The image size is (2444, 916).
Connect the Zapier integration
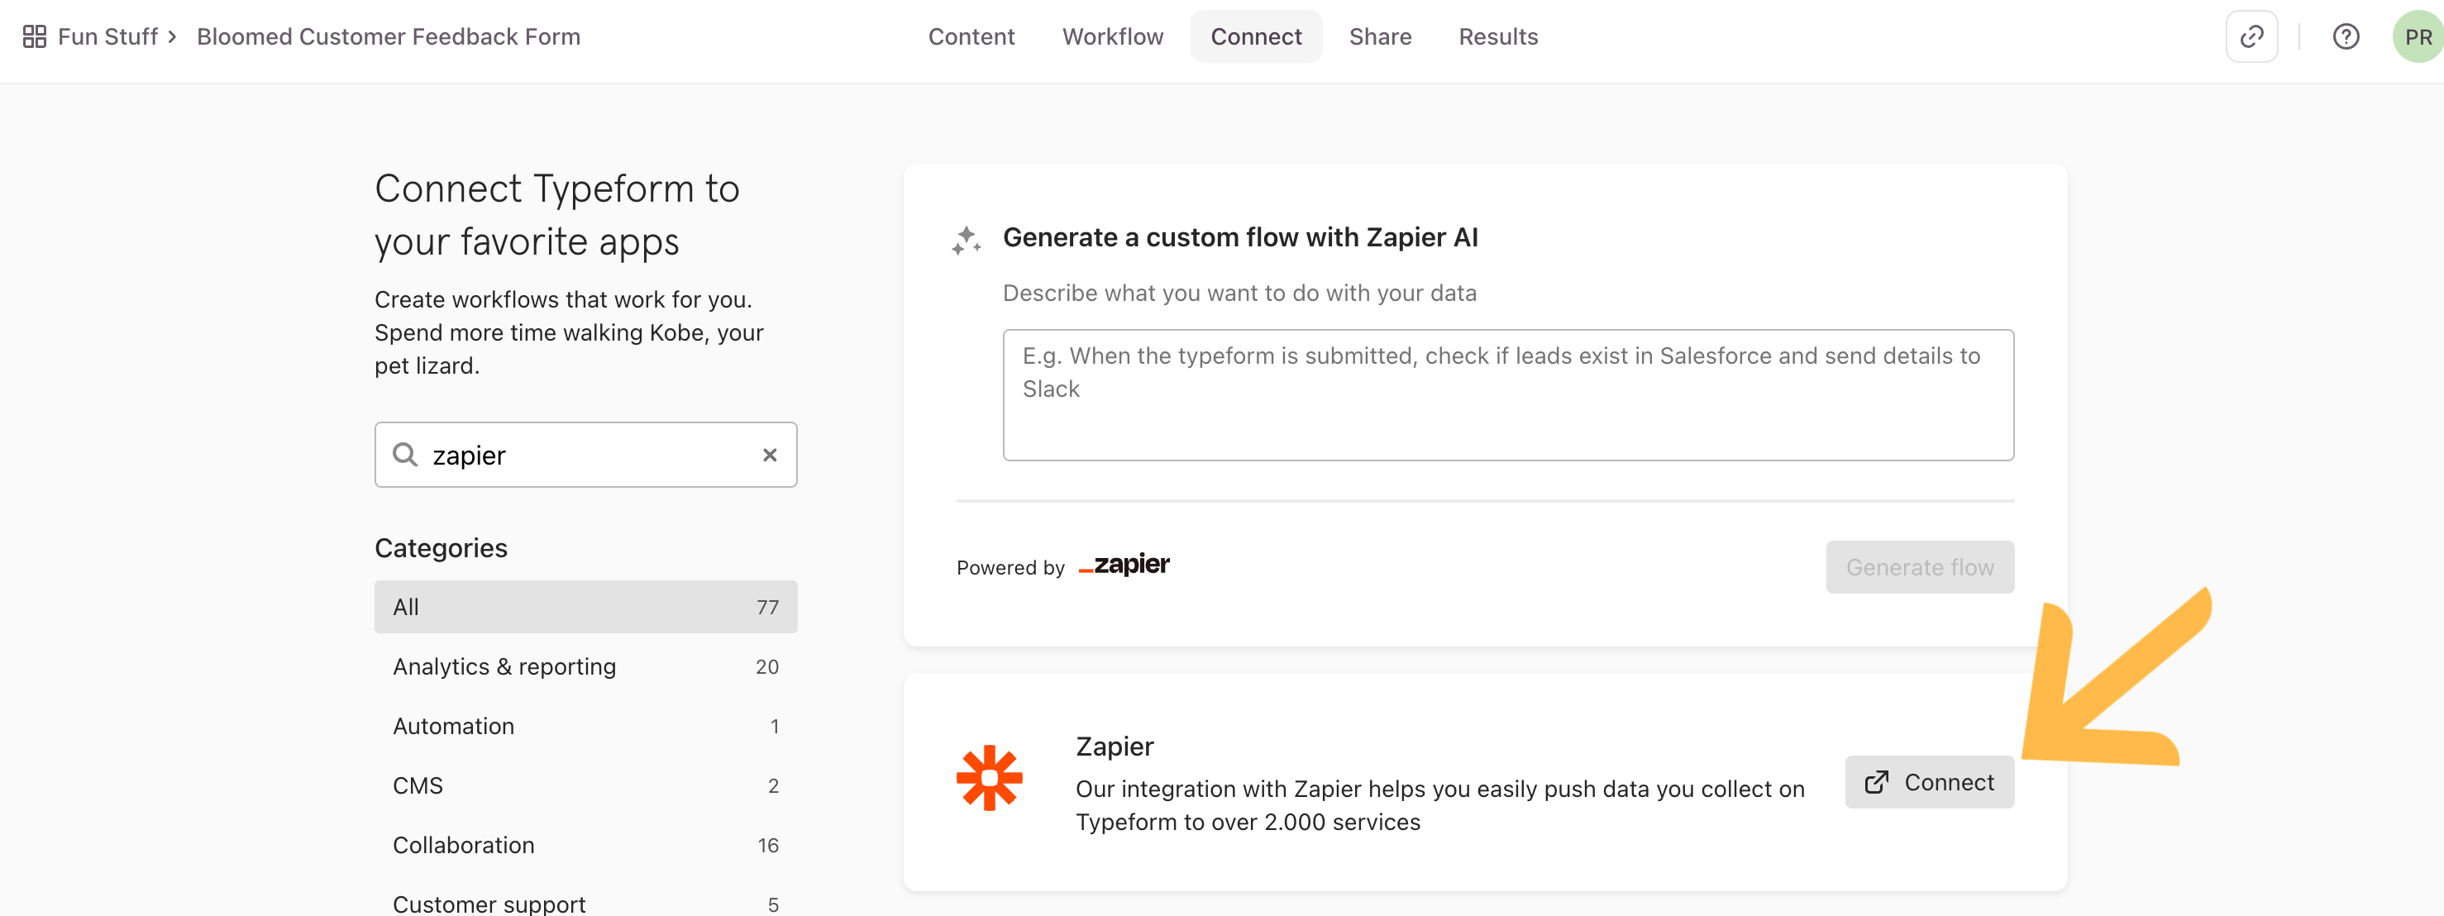click(1929, 782)
